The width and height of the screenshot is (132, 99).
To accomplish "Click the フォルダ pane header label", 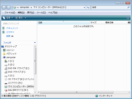I will click(x=7, y=43).
